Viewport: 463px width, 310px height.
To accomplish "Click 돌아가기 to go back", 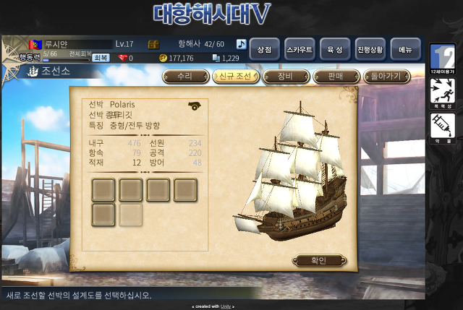I will click(x=386, y=77).
